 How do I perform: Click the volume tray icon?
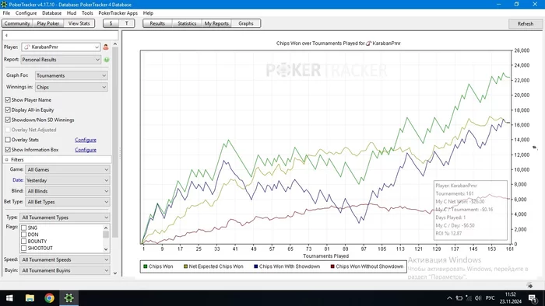pyautogui.click(x=478, y=298)
